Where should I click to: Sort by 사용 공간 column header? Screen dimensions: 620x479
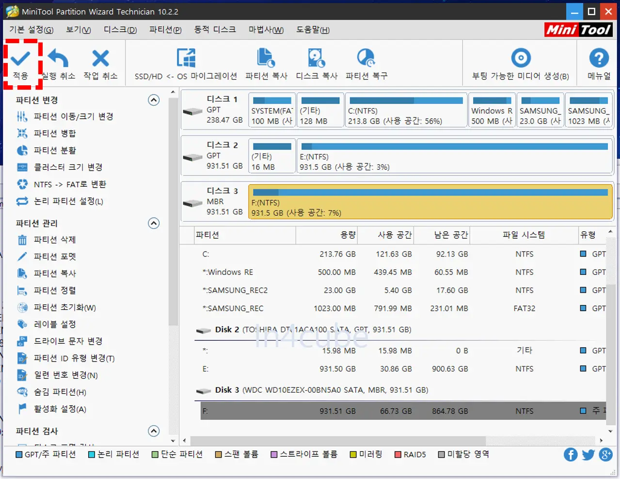coord(386,235)
